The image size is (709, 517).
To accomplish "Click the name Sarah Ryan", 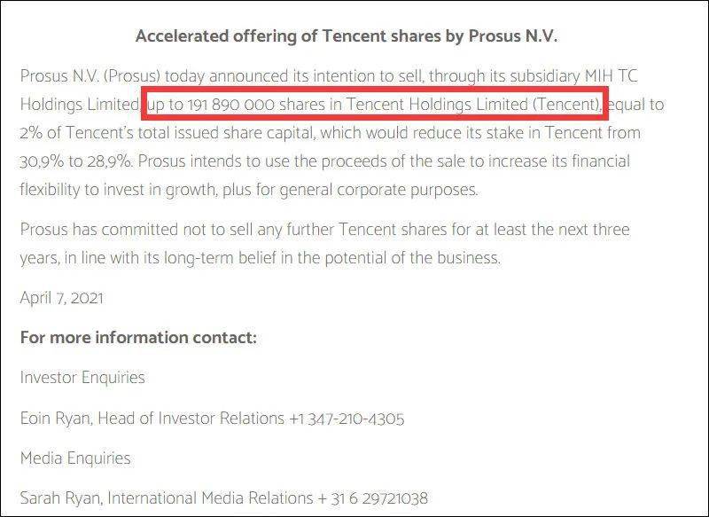I will [59, 498].
